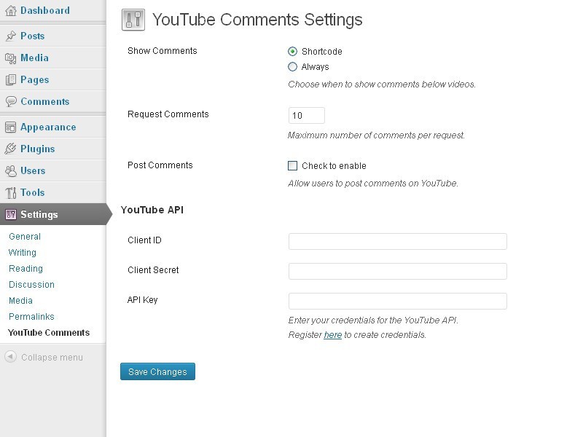Click the Users people icon
The height and width of the screenshot is (437, 583).
point(11,170)
